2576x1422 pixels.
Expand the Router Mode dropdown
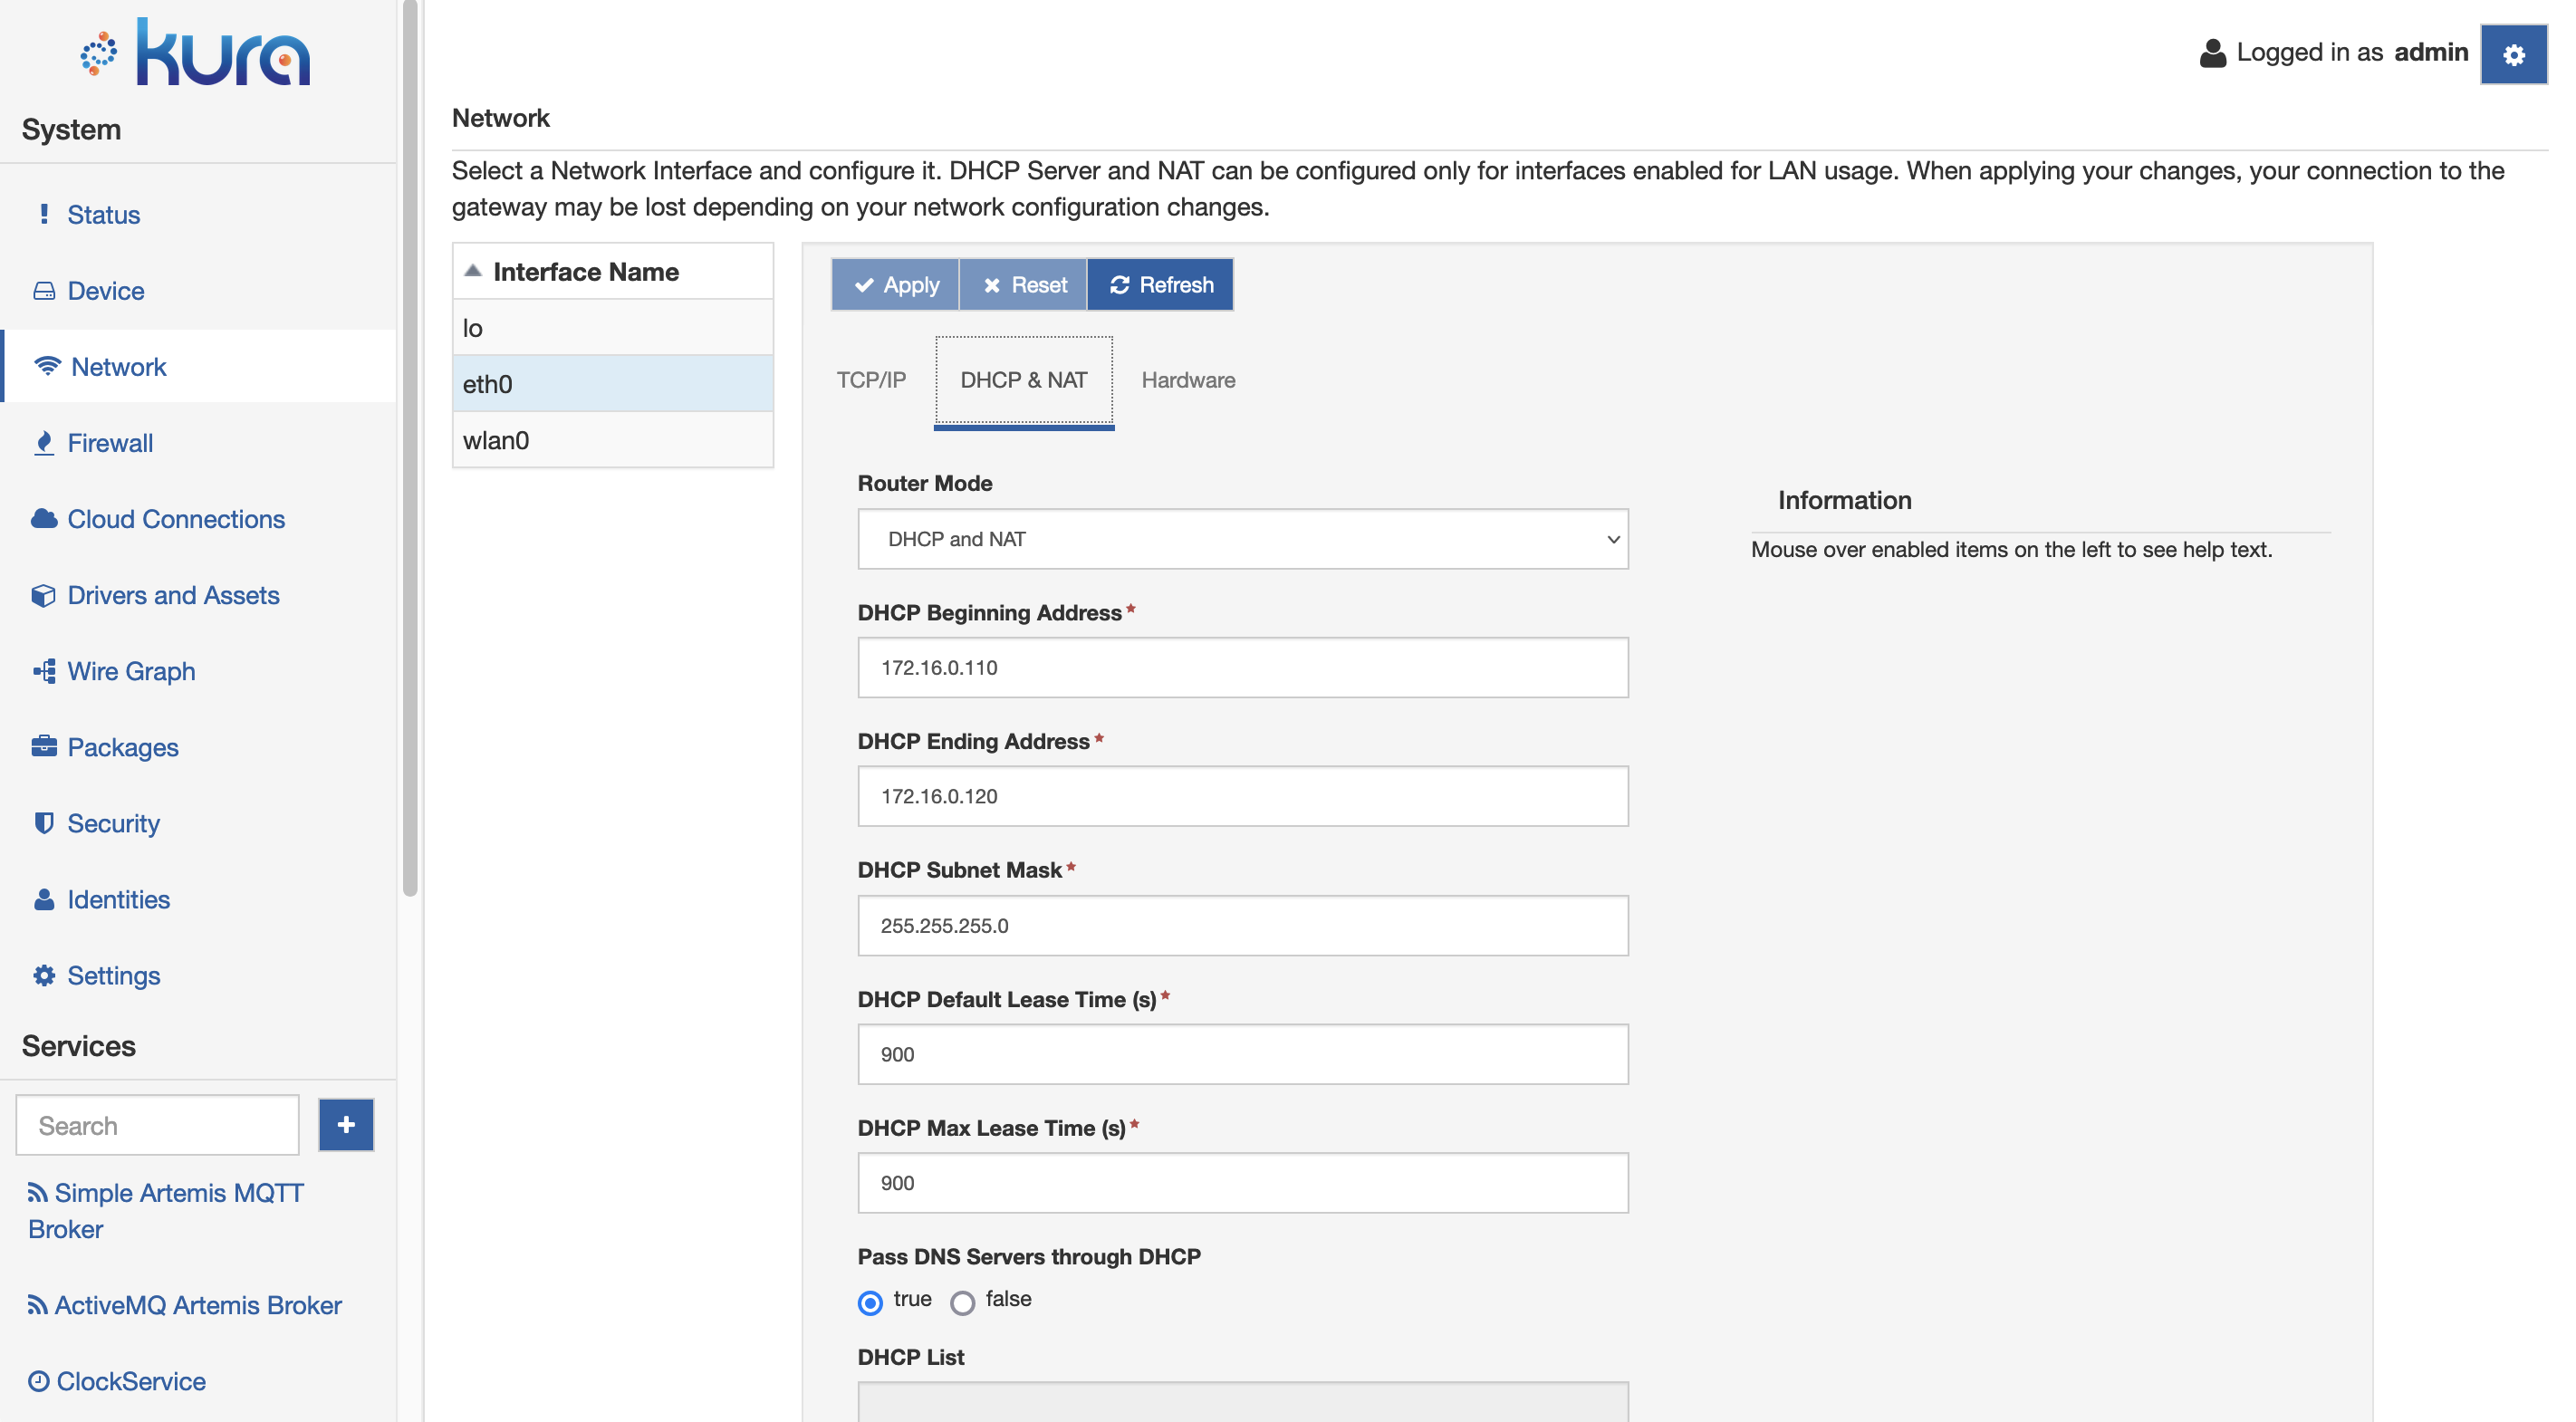1242,538
